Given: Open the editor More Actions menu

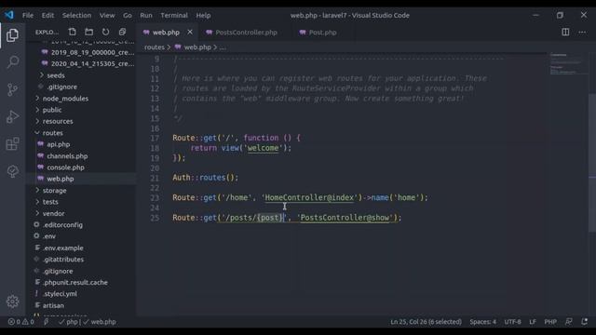Looking at the screenshot, I should (x=582, y=32).
